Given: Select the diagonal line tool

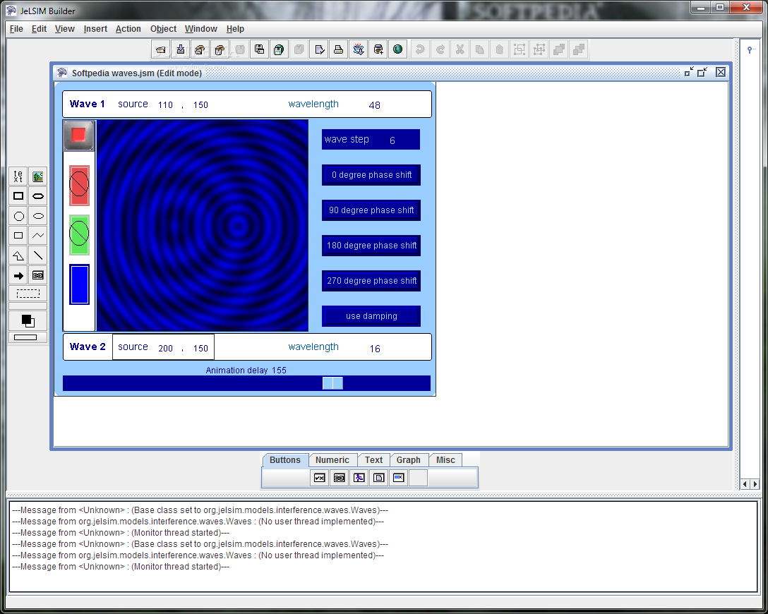Looking at the screenshot, I should 37,255.
